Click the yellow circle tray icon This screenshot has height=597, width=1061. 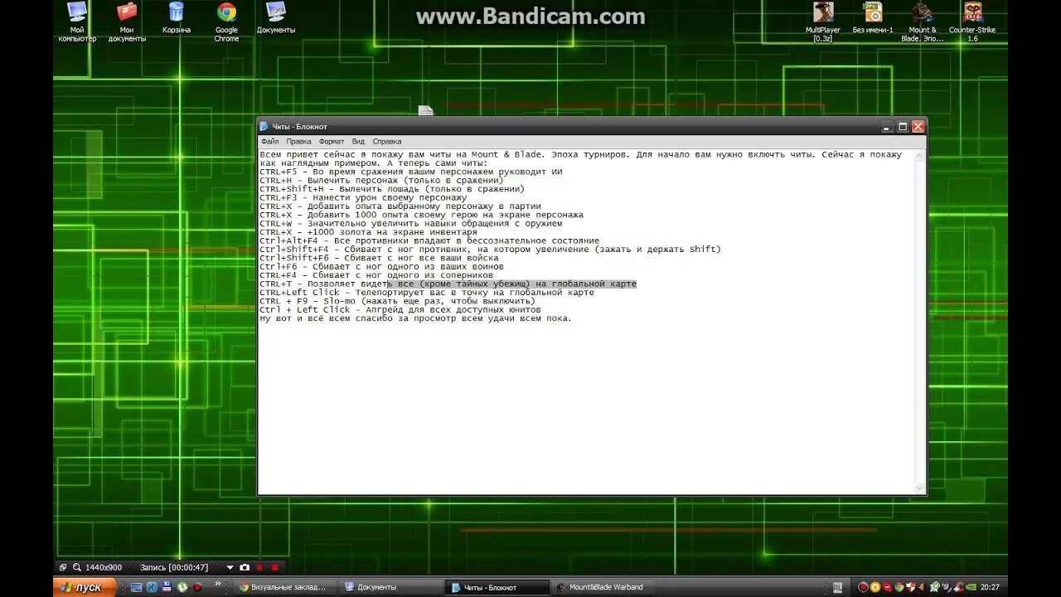pyautogui.click(x=874, y=587)
